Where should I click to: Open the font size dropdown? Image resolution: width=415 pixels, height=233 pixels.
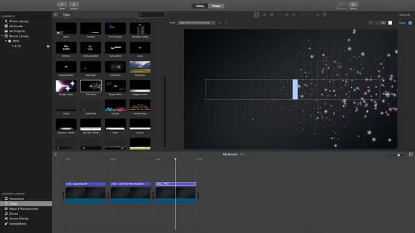click(x=222, y=23)
